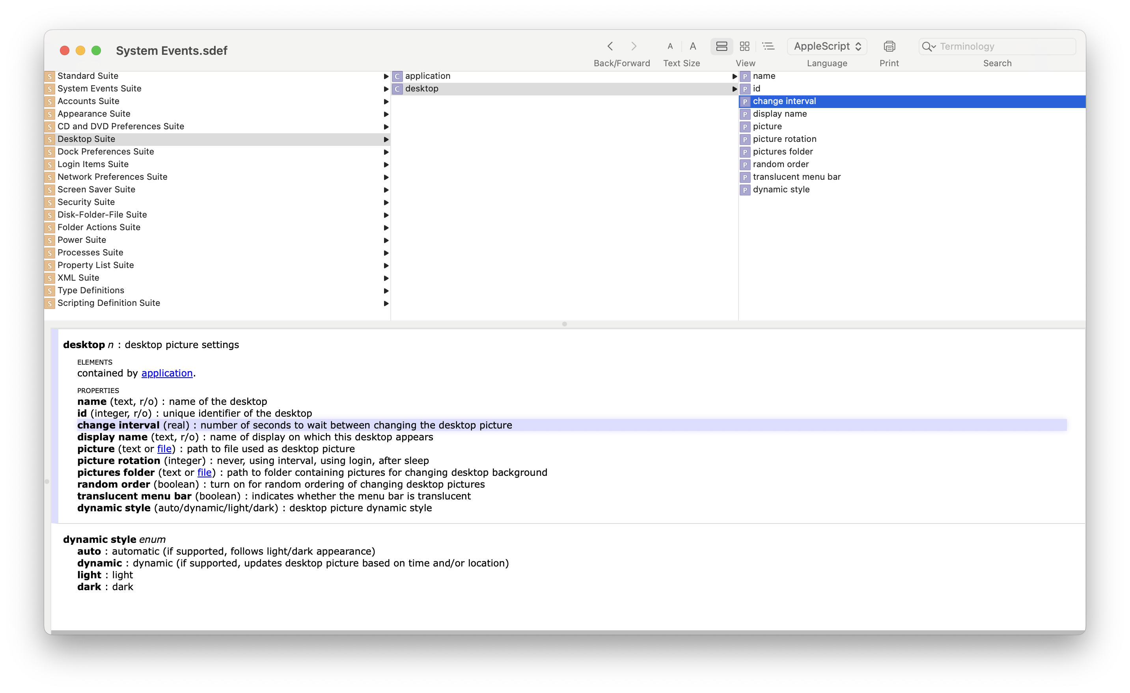Screen dimensions: 1130x693
Task: Select the random order property
Action: pos(913,164)
